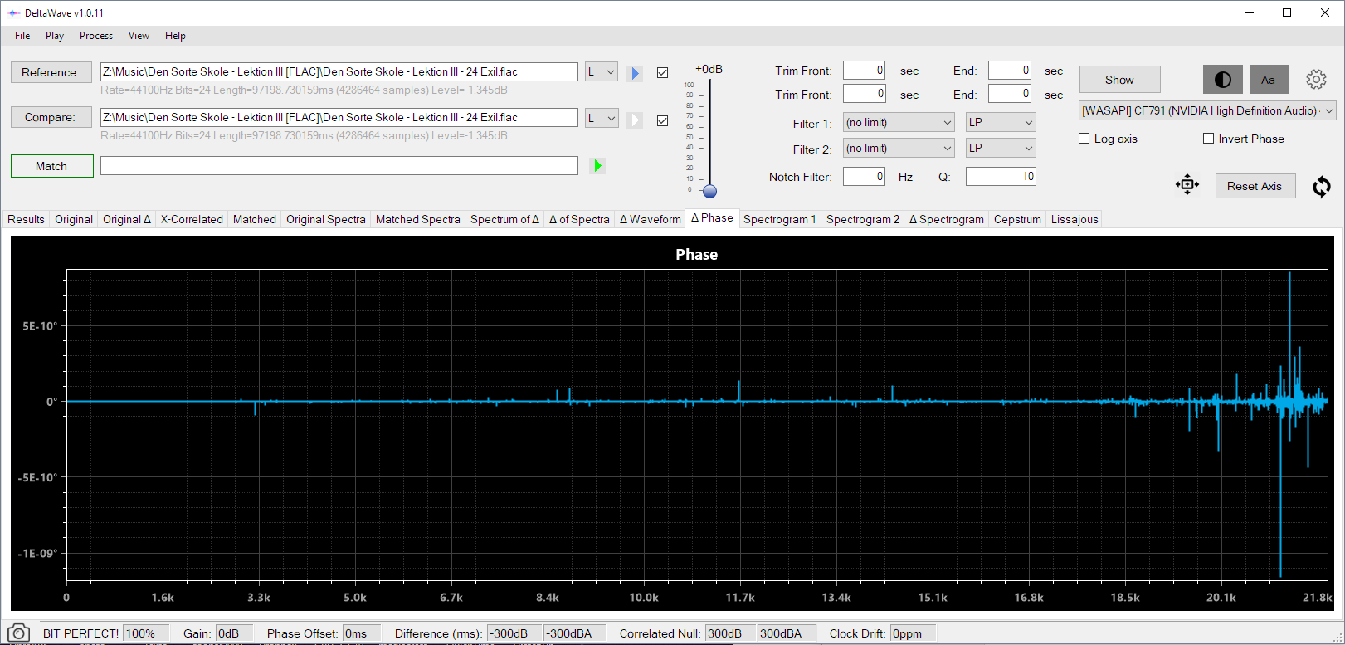Click the Correlated Null 300dB value
1345x645 pixels.
(x=729, y=633)
